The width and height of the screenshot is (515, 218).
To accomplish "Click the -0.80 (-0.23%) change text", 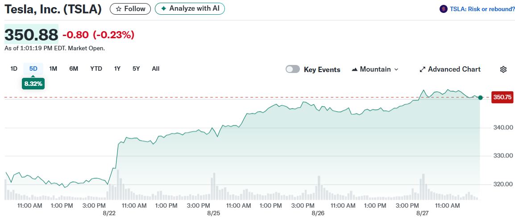I will click(x=99, y=34).
